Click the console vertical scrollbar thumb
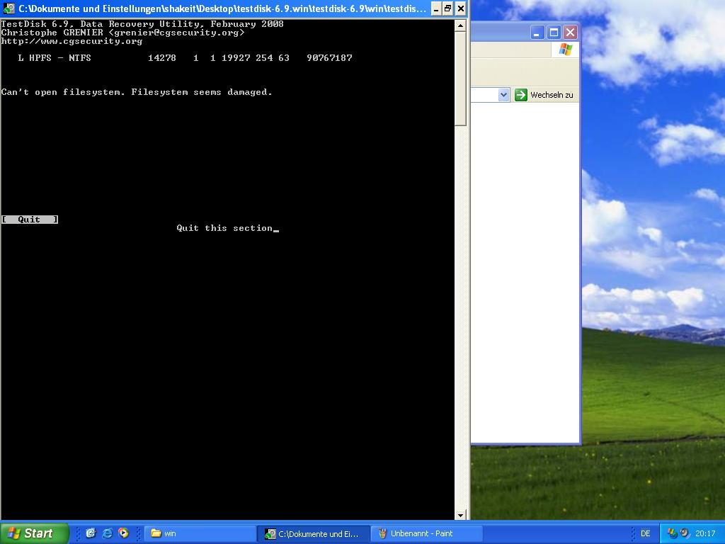725x544 pixels. pyautogui.click(x=460, y=79)
